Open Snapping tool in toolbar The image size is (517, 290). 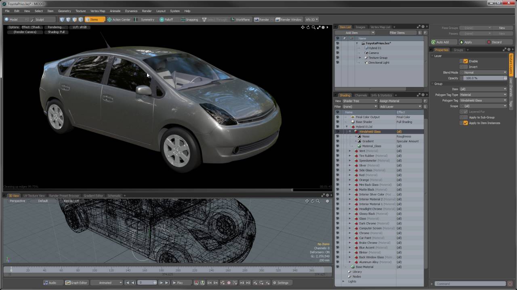[189, 19]
